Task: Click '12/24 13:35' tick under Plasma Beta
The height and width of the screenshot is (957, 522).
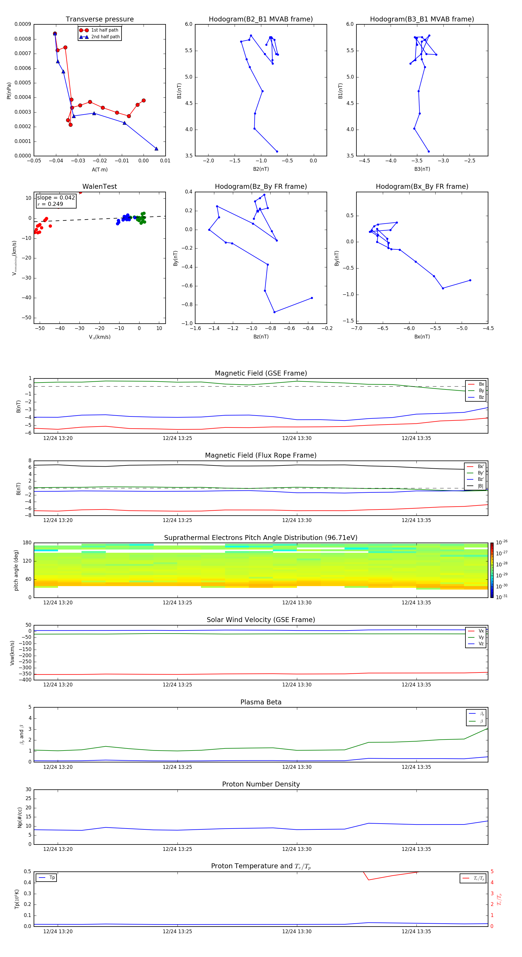Action: click(416, 767)
